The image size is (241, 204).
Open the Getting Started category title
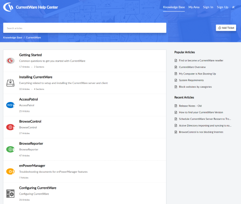point(30,55)
